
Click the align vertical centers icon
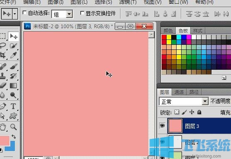[137, 14]
